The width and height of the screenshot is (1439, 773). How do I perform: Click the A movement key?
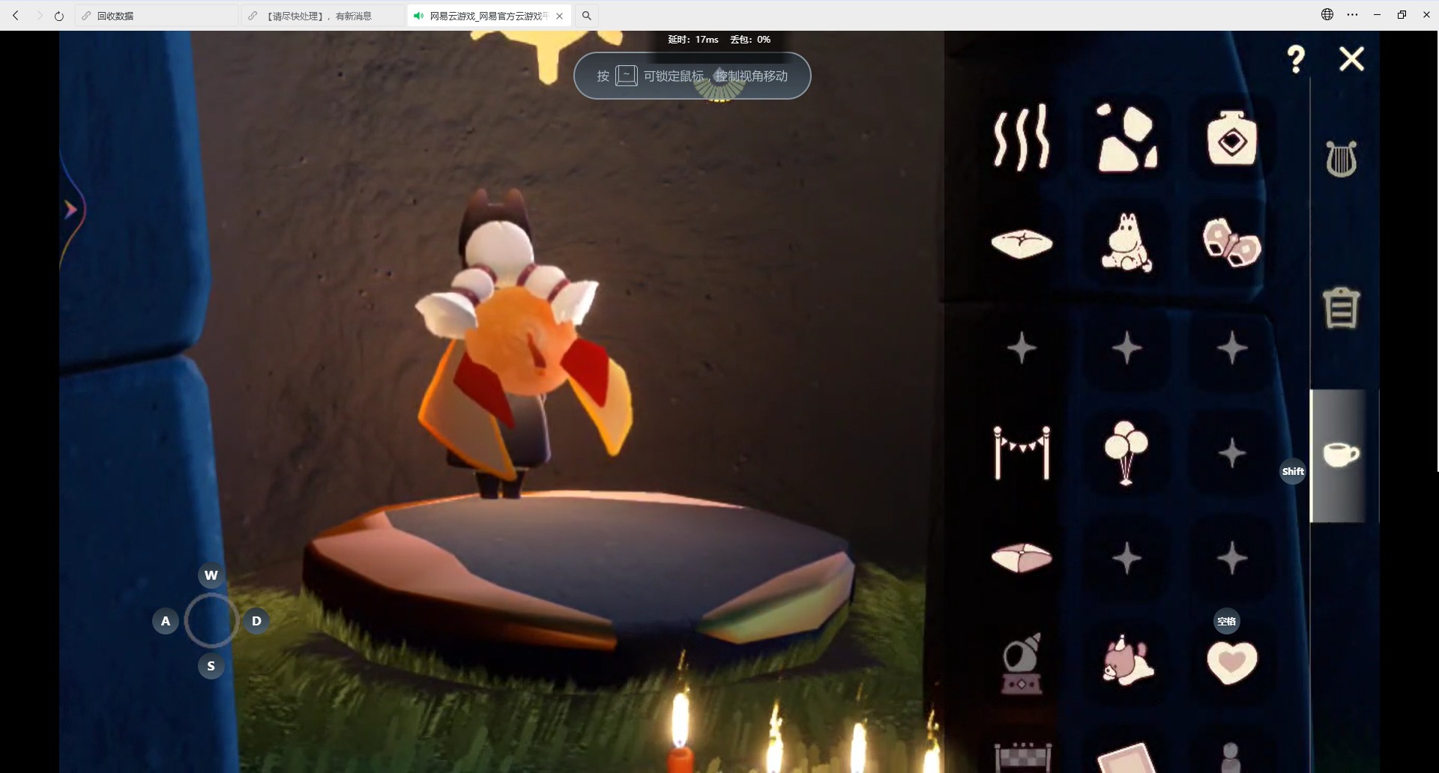166,621
